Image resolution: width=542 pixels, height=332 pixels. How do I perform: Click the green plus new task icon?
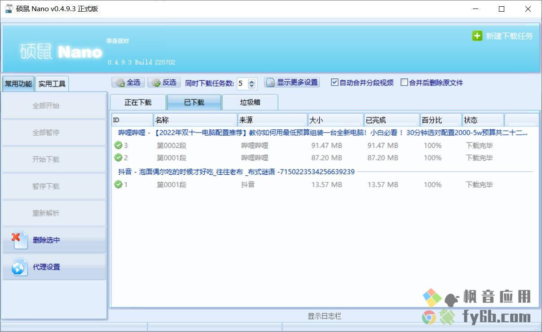(477, 36)
